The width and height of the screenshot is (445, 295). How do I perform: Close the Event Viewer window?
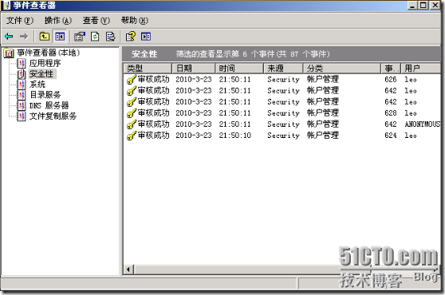click(x=435, y=5)
